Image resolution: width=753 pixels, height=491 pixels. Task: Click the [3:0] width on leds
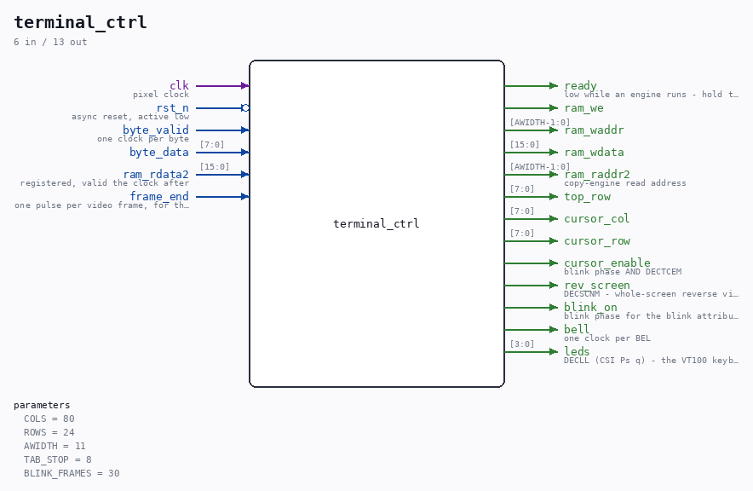tap(522, 344)
